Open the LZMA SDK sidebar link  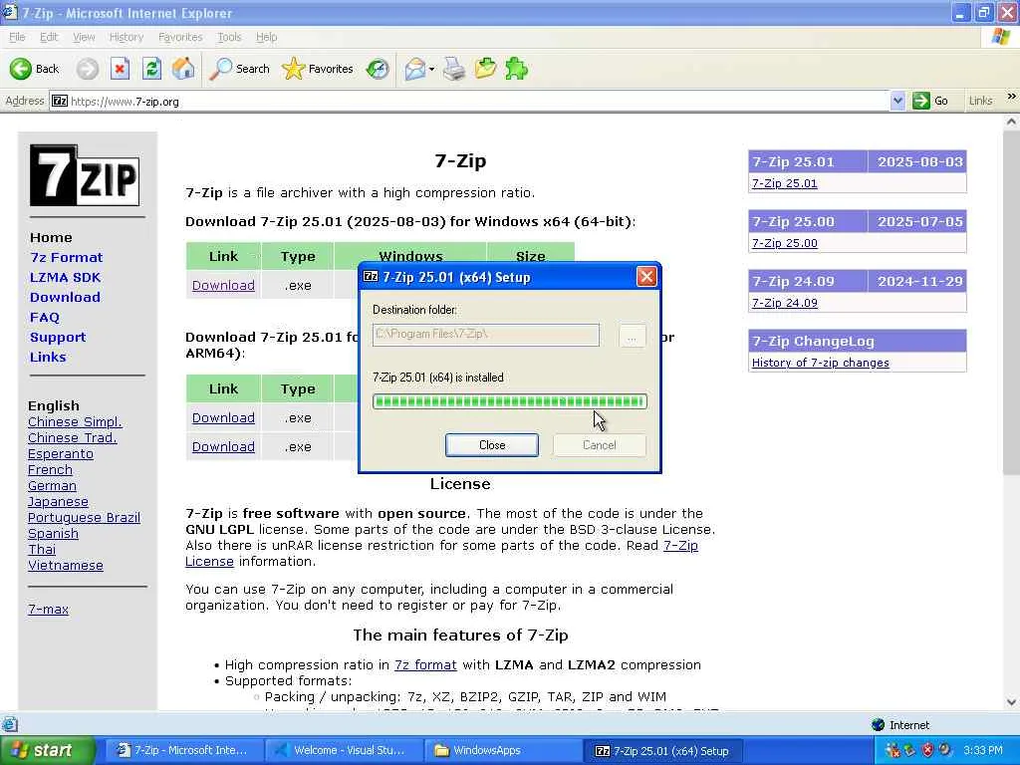[65, 277]
